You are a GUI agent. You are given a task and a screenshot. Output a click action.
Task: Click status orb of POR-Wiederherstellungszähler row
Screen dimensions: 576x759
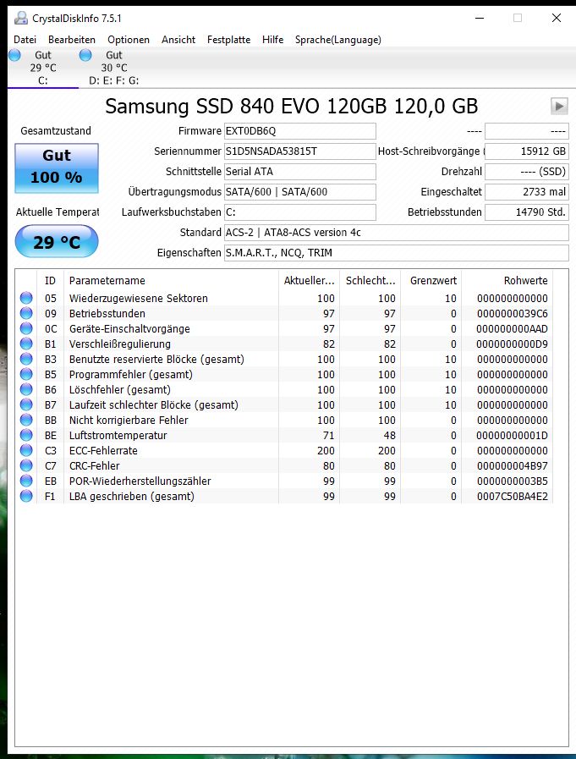pyautogui.click(x=26, y=481)
